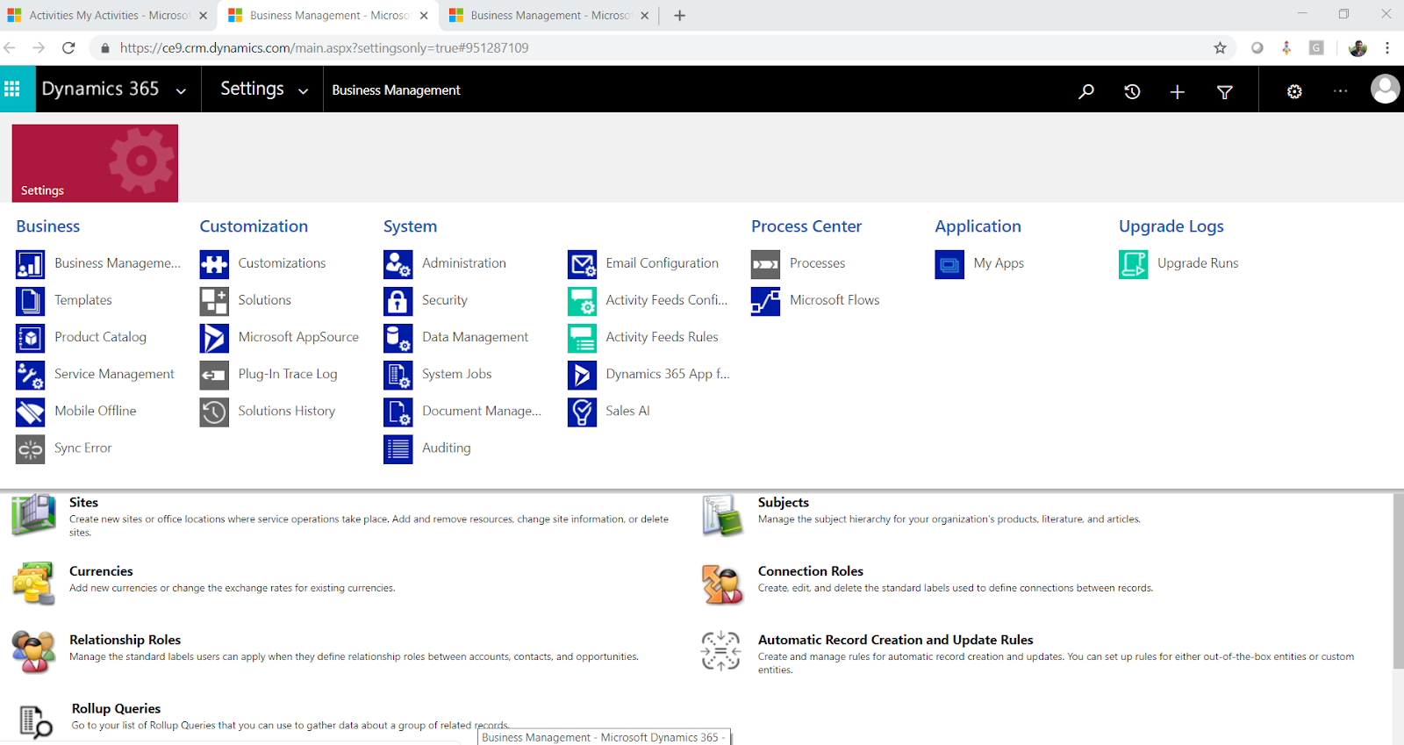Viewport: 1404px width, 745px height.
Task: Click the search magnifier in the nav bar
Action: 1086,90
